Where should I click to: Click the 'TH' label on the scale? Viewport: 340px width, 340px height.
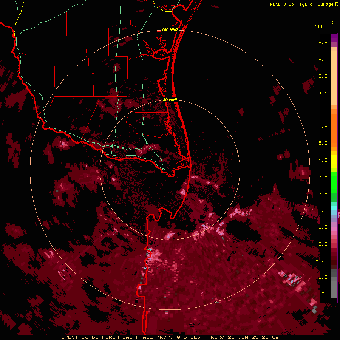[x=325, y=294]
